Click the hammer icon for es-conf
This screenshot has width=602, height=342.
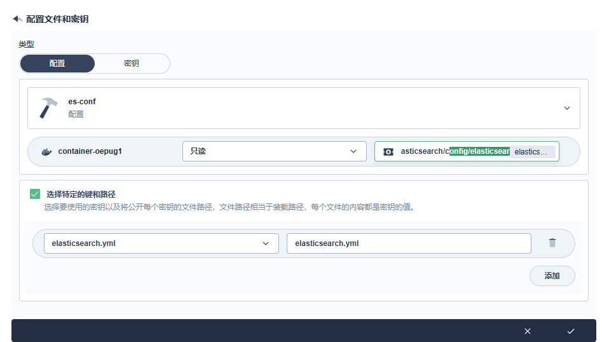(x=48, y=108)
